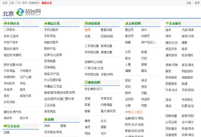Open the 房屋租售 category heading
This screenshot has width=201, height=137.
click(94, 23)
